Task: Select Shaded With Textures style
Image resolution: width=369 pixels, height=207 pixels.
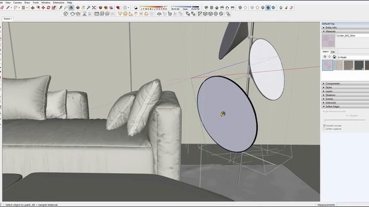Action: point(268,7)
